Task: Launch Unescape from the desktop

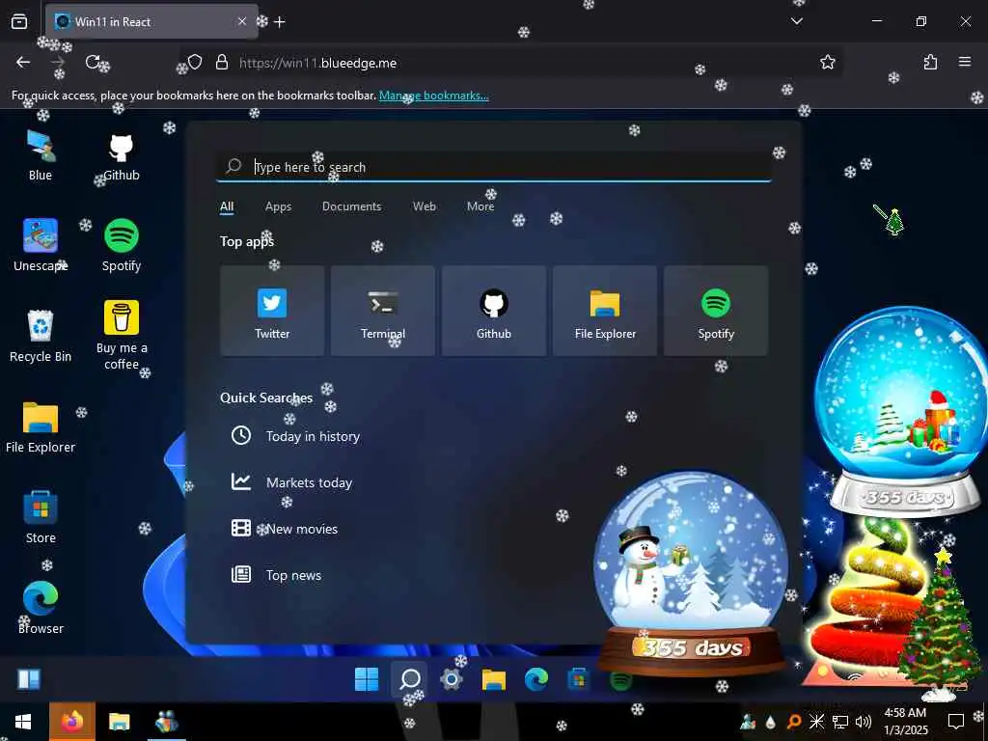Action: [x=41, y=246]
